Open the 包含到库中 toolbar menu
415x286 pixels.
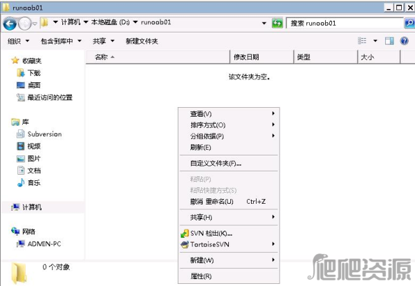click(61, 41)
